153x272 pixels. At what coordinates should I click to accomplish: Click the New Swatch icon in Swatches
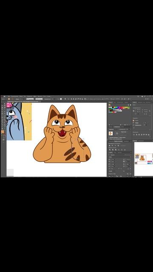[127, 125]
